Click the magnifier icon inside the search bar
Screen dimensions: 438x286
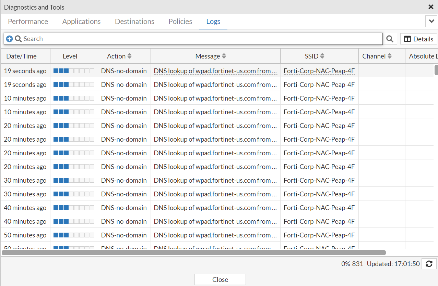pyautogui.click(x=17, y=39)
